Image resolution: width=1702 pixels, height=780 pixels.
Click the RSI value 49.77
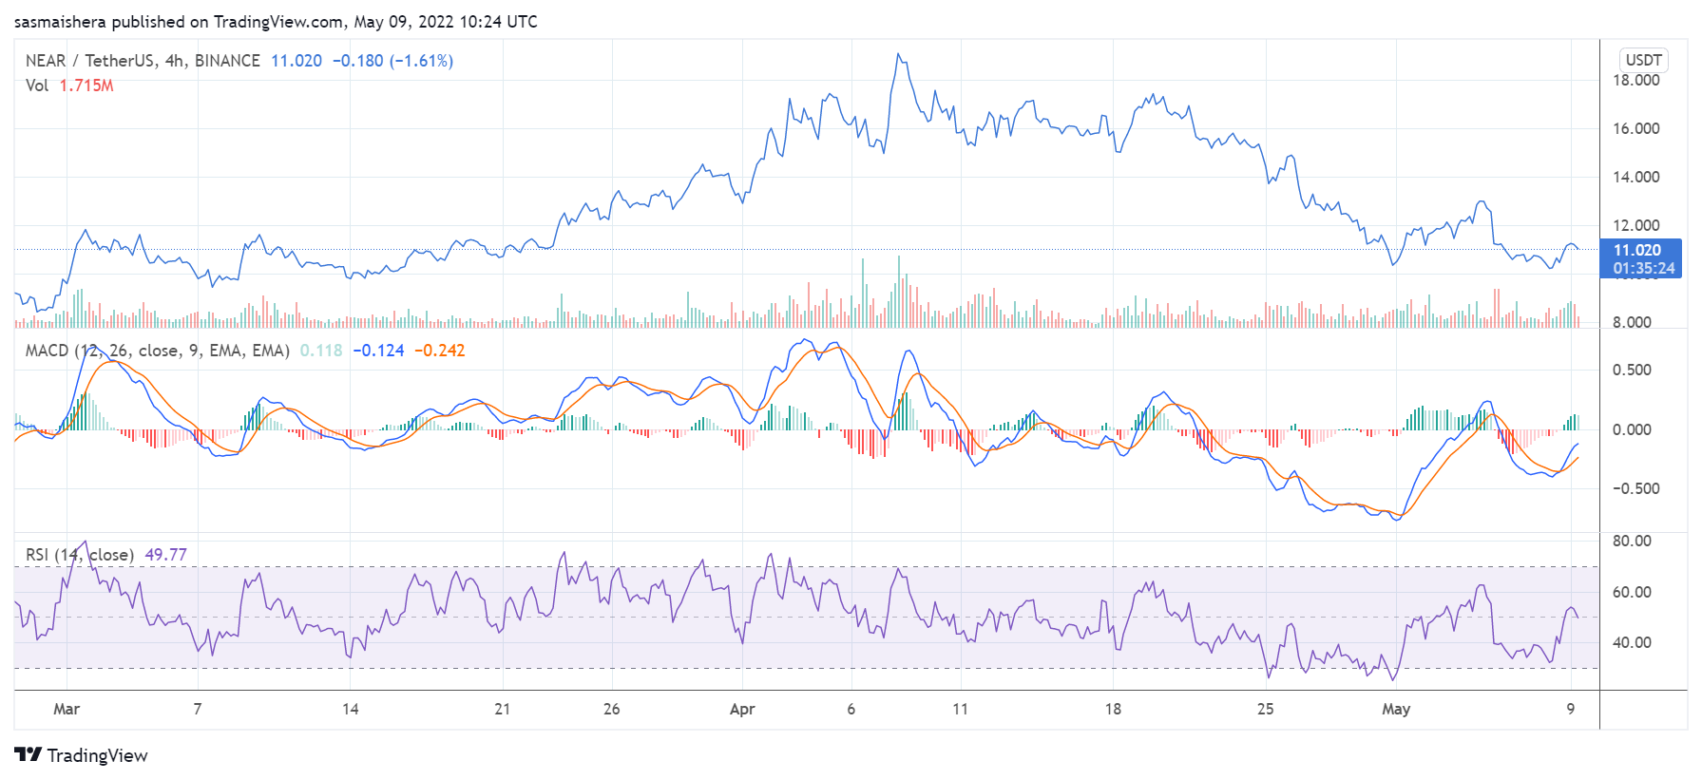coord(166,555)
